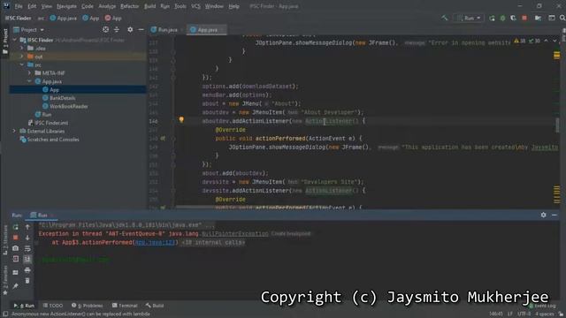Go to previous highlighted problem arrow
Image resolution: width=566 pixels, height=318 pixels.
click(546, 42)
